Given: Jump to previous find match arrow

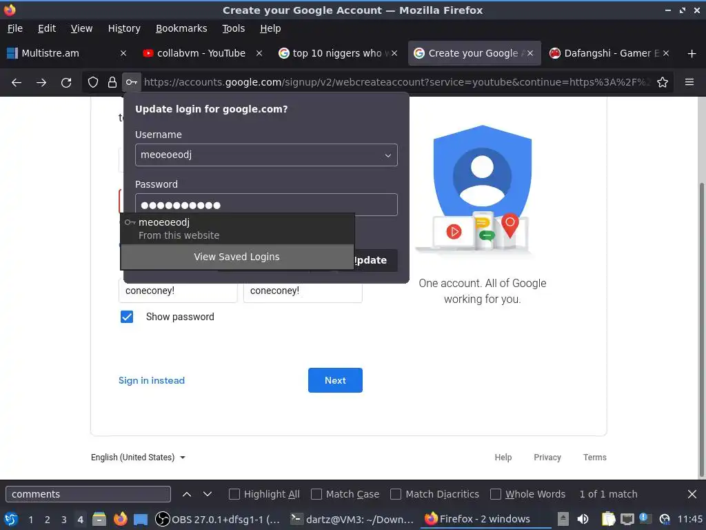Looking at the screenshot, I should coord(187,494).
